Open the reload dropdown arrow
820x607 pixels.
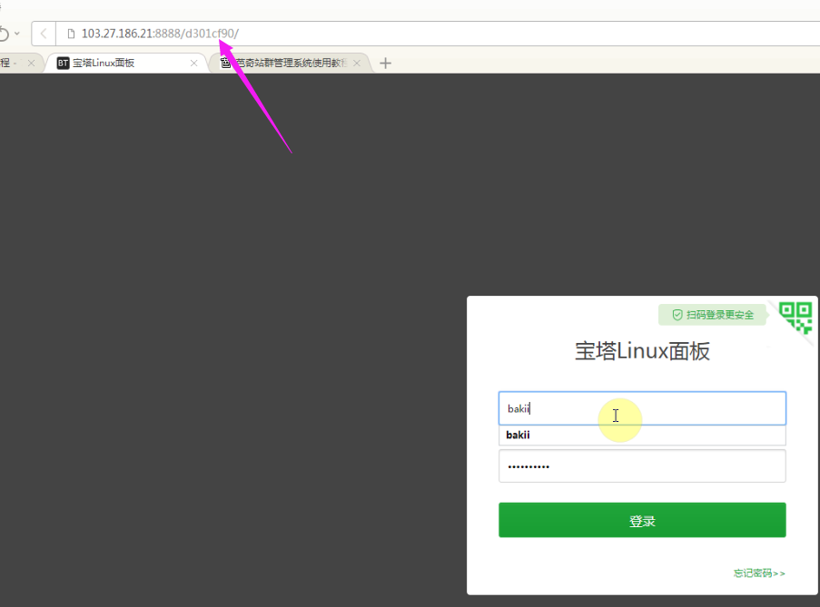click(17, 34)
